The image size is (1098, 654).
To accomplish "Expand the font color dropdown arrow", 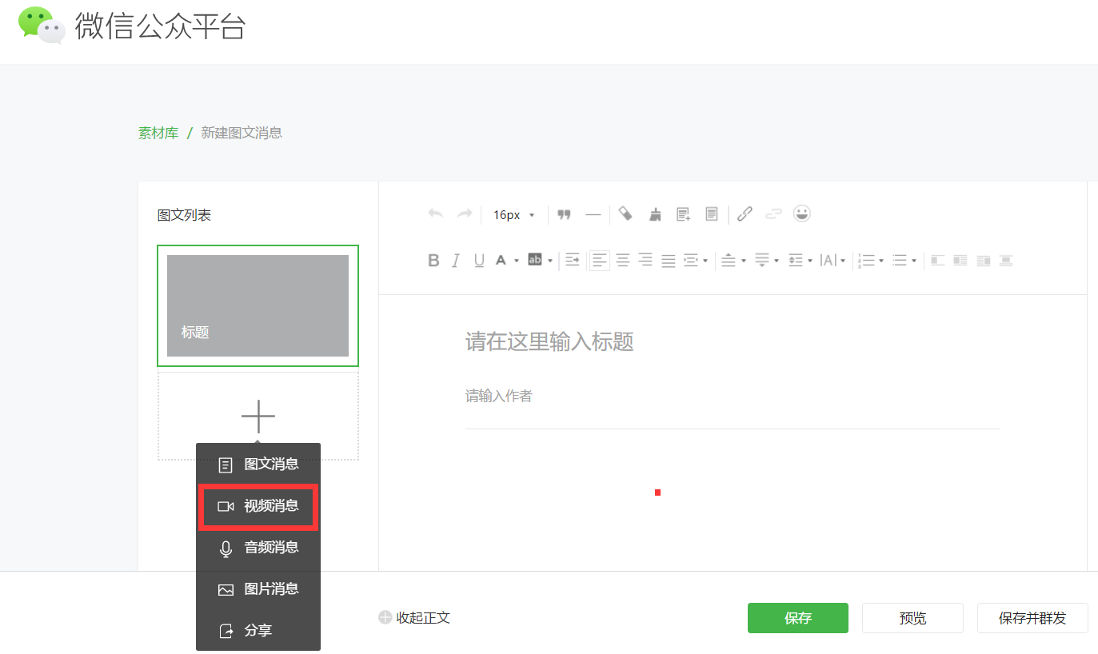I will click(x=517, y=261).
